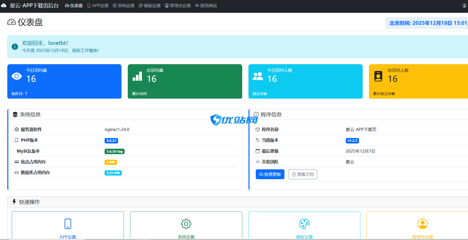Click the info icon in the welcome banner
The width and height of the screenshot is (468, 240).
click(x=15, y=46)
